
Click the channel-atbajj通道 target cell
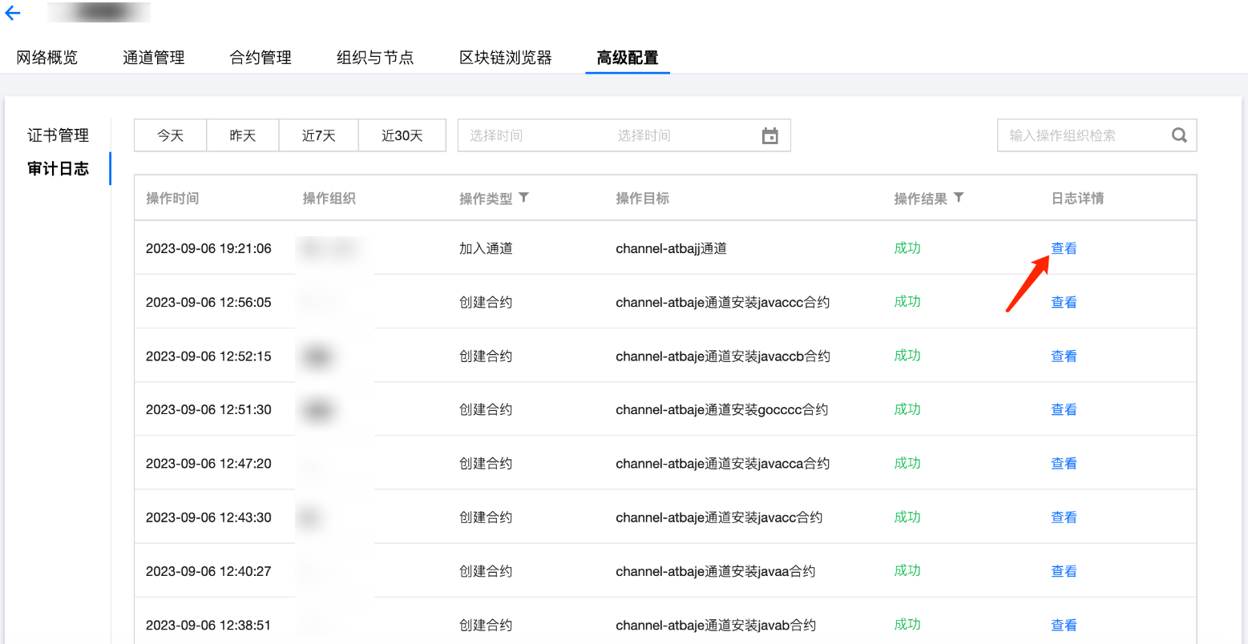click(x=671, y=248)
